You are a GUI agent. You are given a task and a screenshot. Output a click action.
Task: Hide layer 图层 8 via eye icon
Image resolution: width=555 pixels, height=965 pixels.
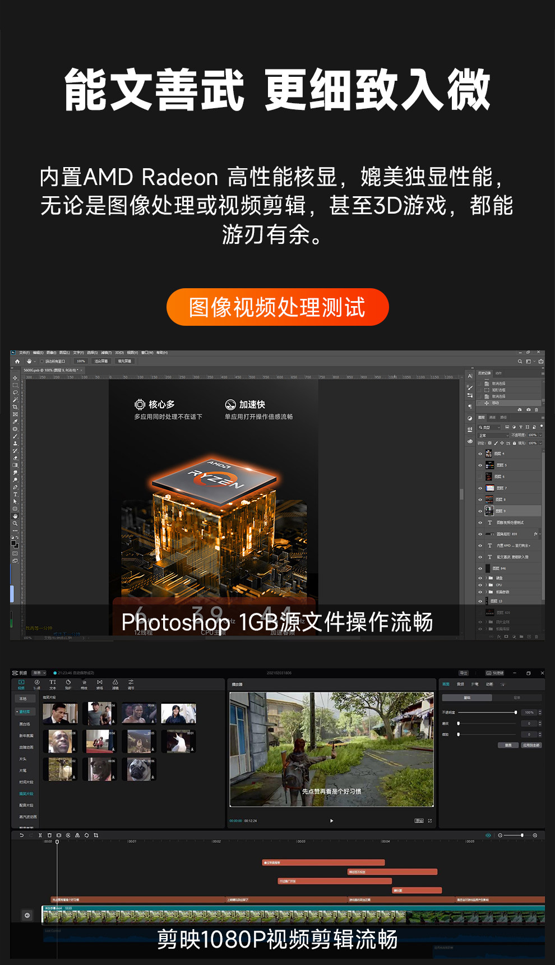[480, 500]
